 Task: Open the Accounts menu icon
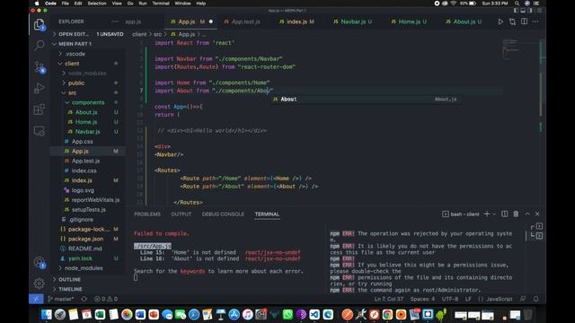coord(40,262)
